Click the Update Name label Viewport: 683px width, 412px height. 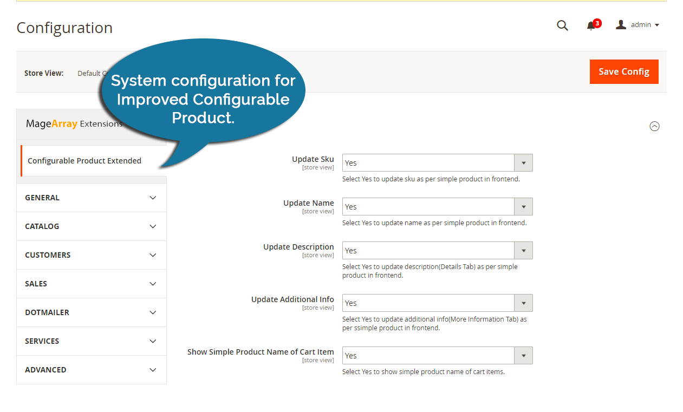tap(309, 203)
